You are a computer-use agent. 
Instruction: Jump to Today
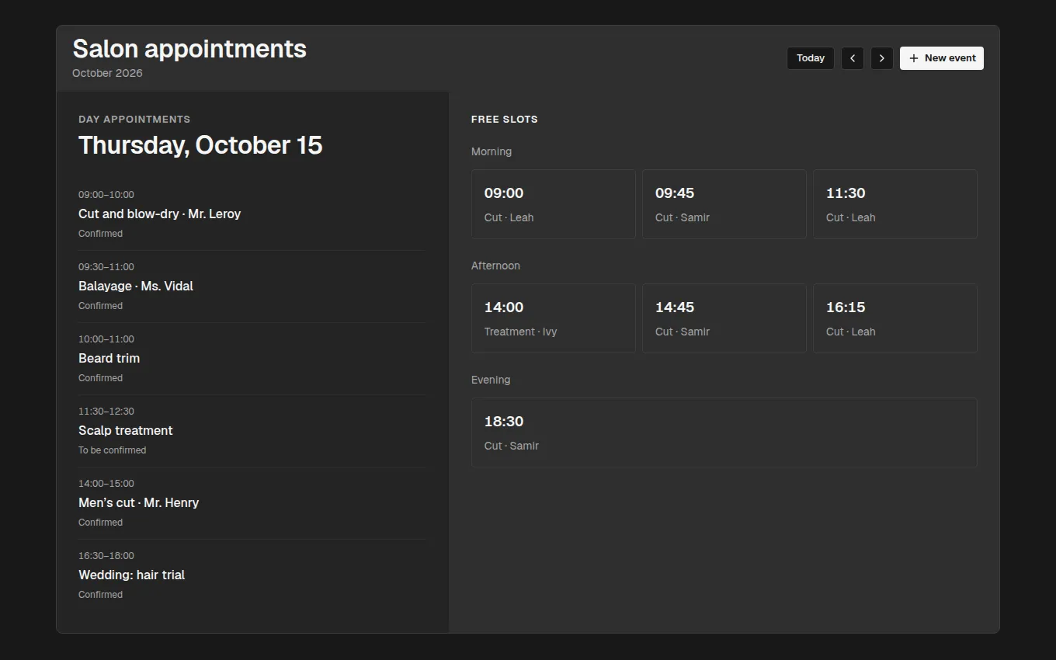811,58
